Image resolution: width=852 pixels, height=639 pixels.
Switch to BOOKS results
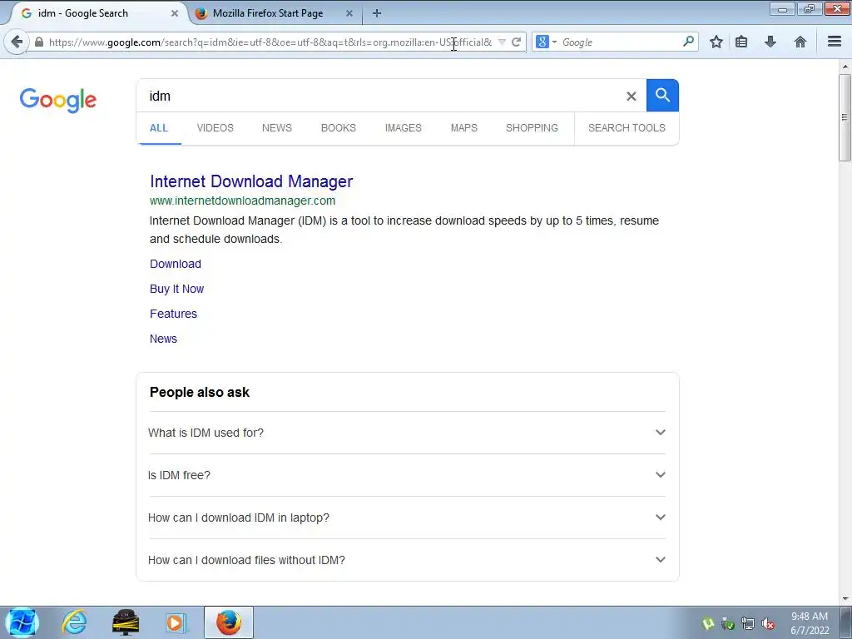pos(339,127)
